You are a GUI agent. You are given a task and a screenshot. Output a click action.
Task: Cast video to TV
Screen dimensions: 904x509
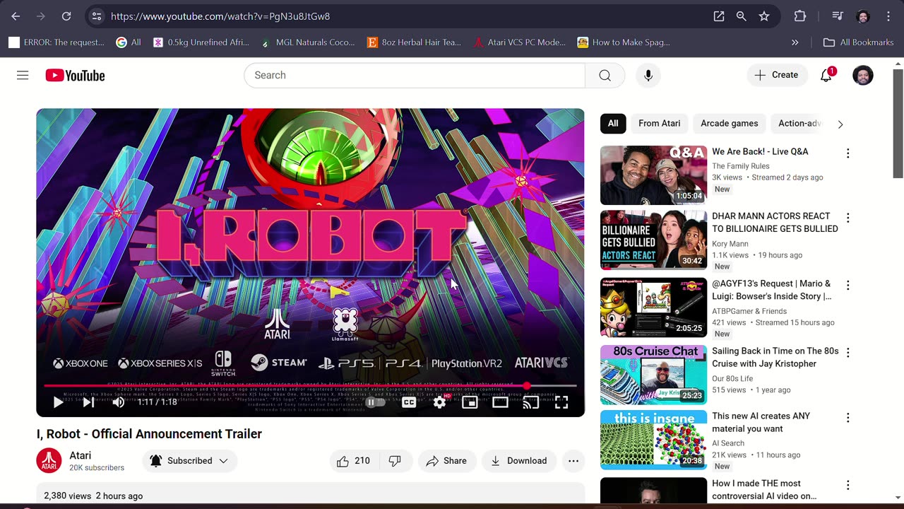pyautogui.click(x=530, y=402)
